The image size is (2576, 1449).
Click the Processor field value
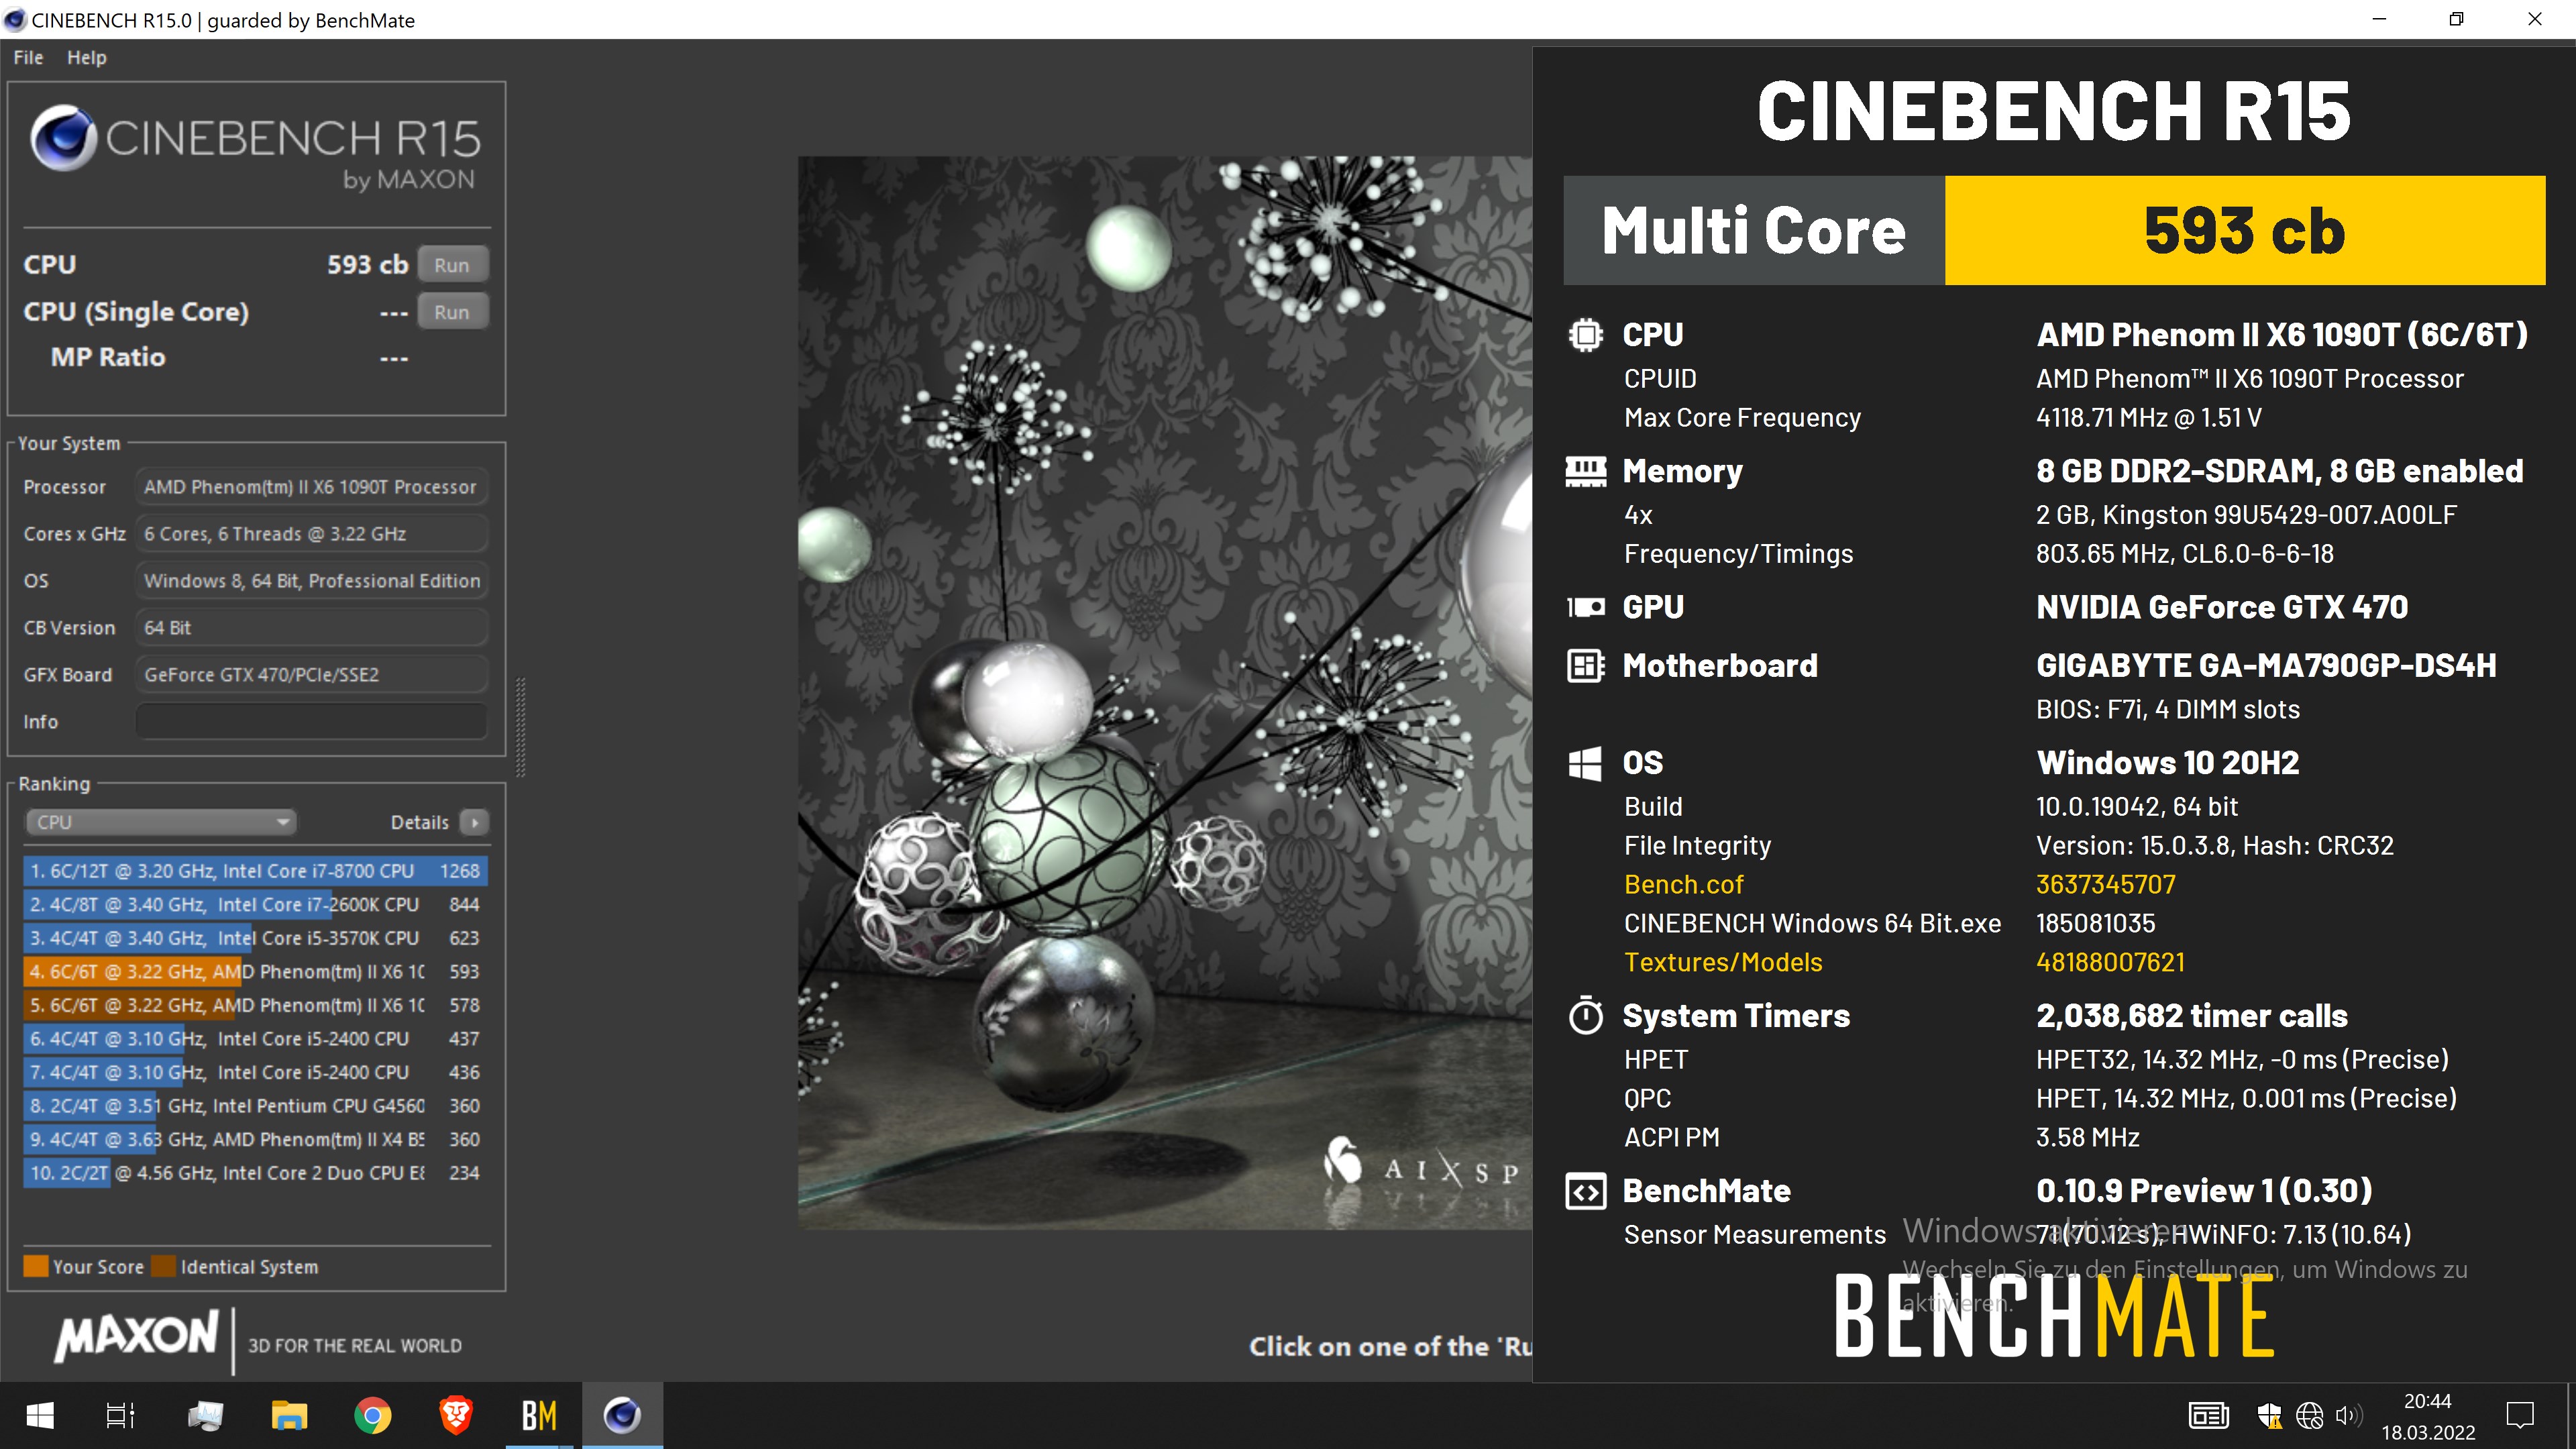(312, 487)
